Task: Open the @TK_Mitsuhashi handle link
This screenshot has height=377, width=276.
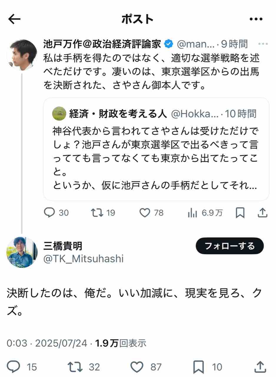Action: pos(83,259)
